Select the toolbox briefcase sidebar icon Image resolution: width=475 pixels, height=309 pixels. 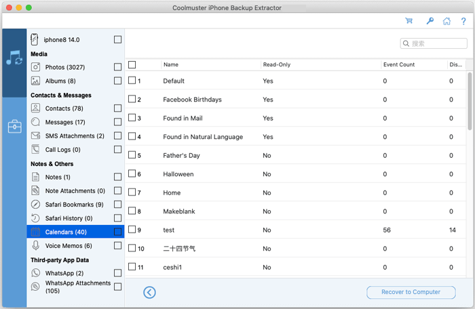pyautogui.click(x=14, y=126)
